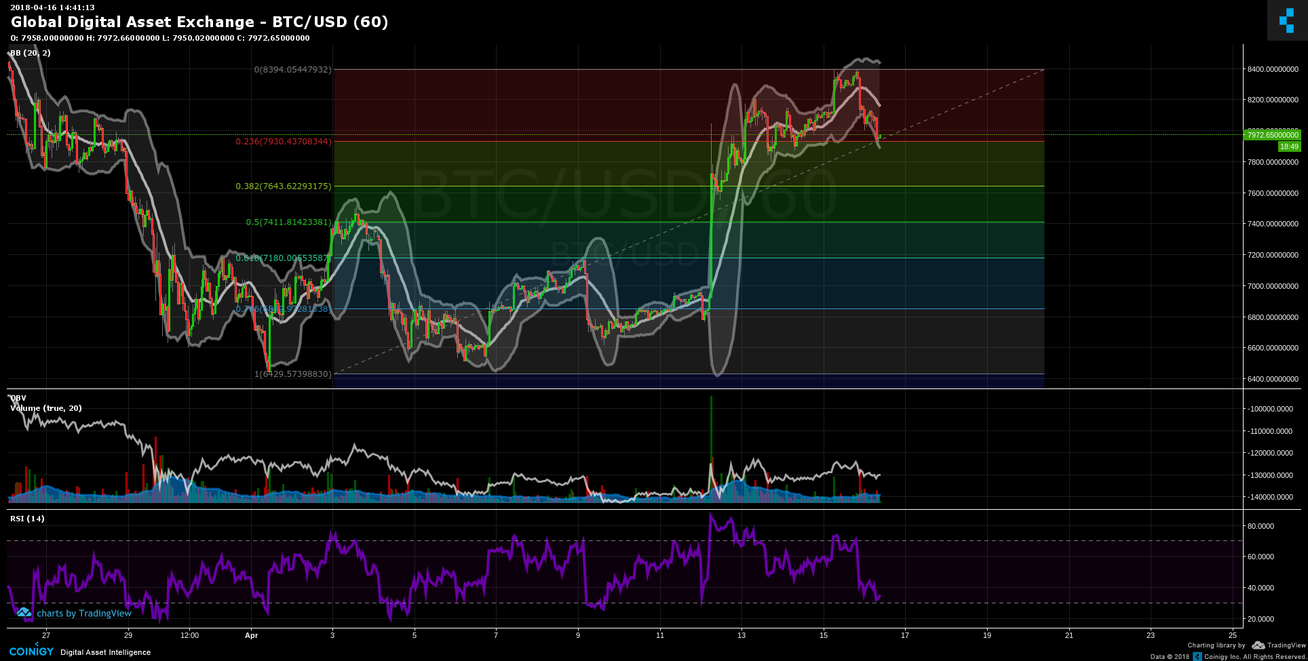Click the '7200.00000000' price axis label
The image size is (1308, 661).
[x=1273, y=256]
